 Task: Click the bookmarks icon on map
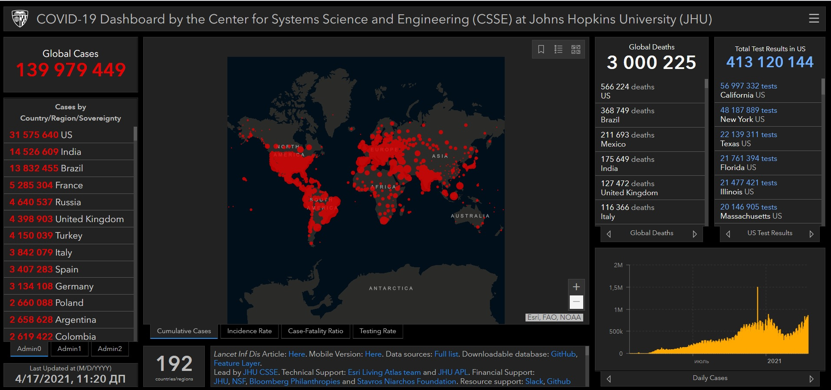[x=541, y=49]
